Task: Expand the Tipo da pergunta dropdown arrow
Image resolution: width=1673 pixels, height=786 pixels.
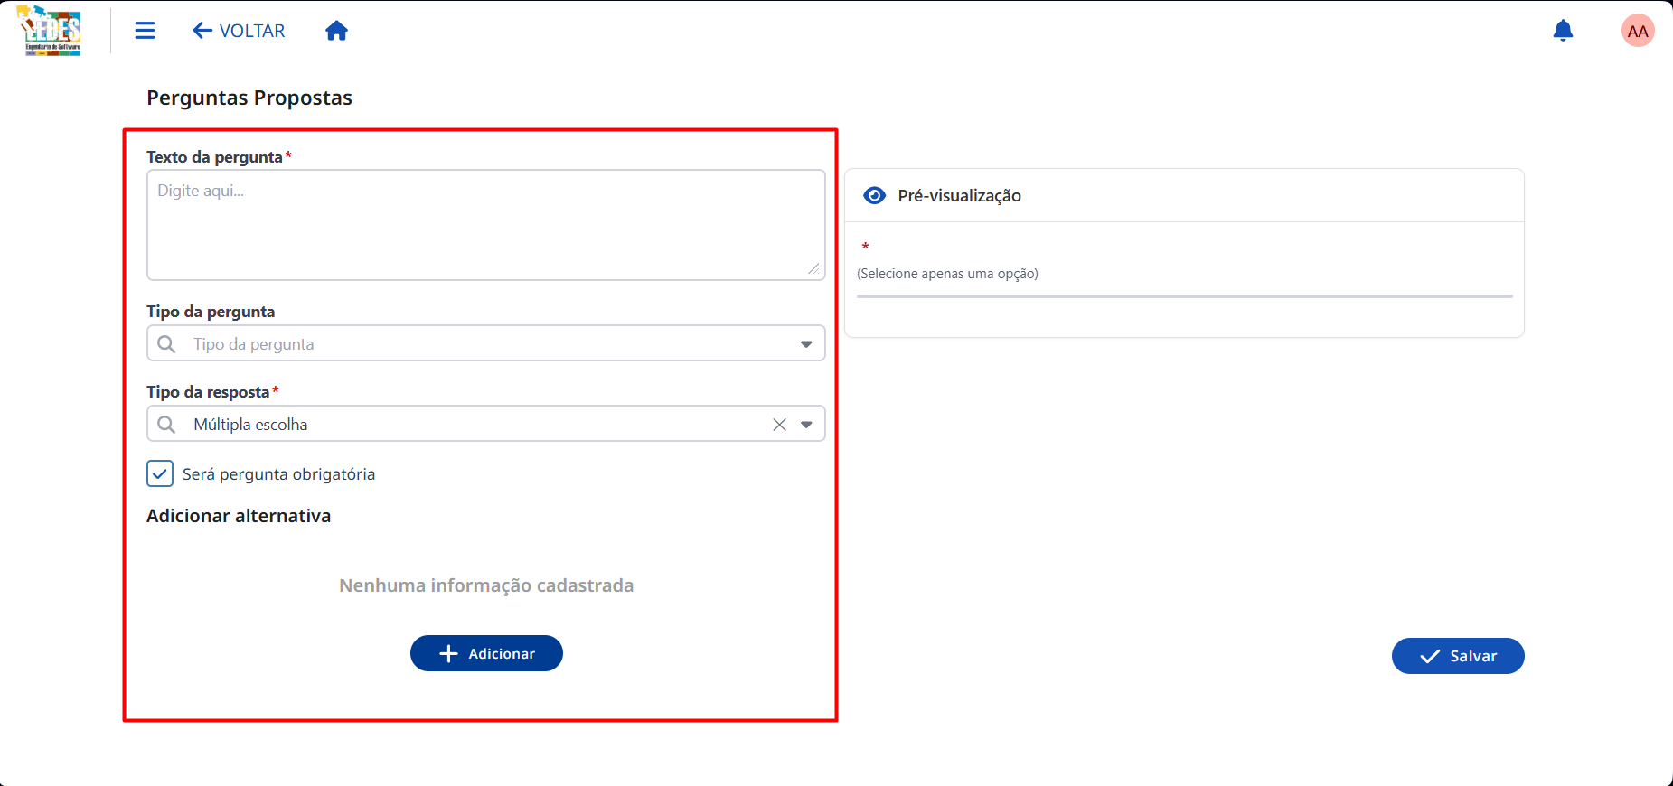Action: [806, 344]
